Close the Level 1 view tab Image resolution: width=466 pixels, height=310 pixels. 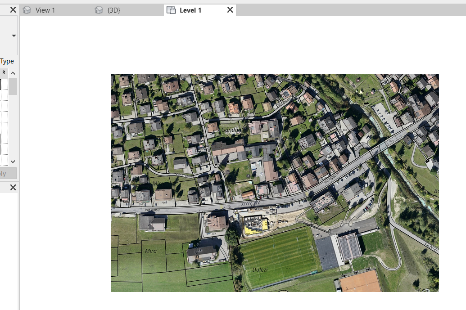click(229, 9)
